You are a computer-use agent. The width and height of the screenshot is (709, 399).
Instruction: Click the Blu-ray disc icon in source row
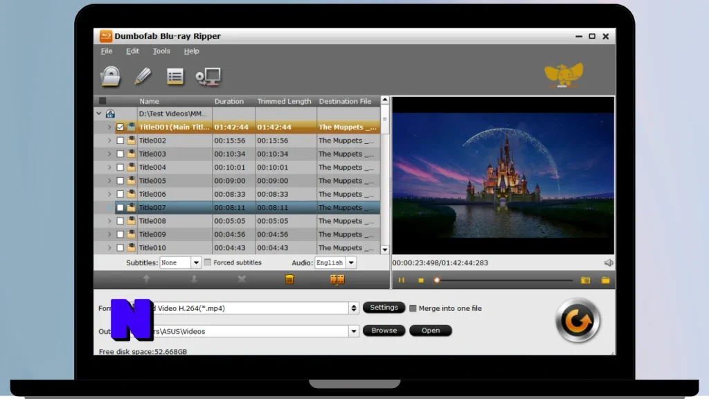[x=110, y=114]
